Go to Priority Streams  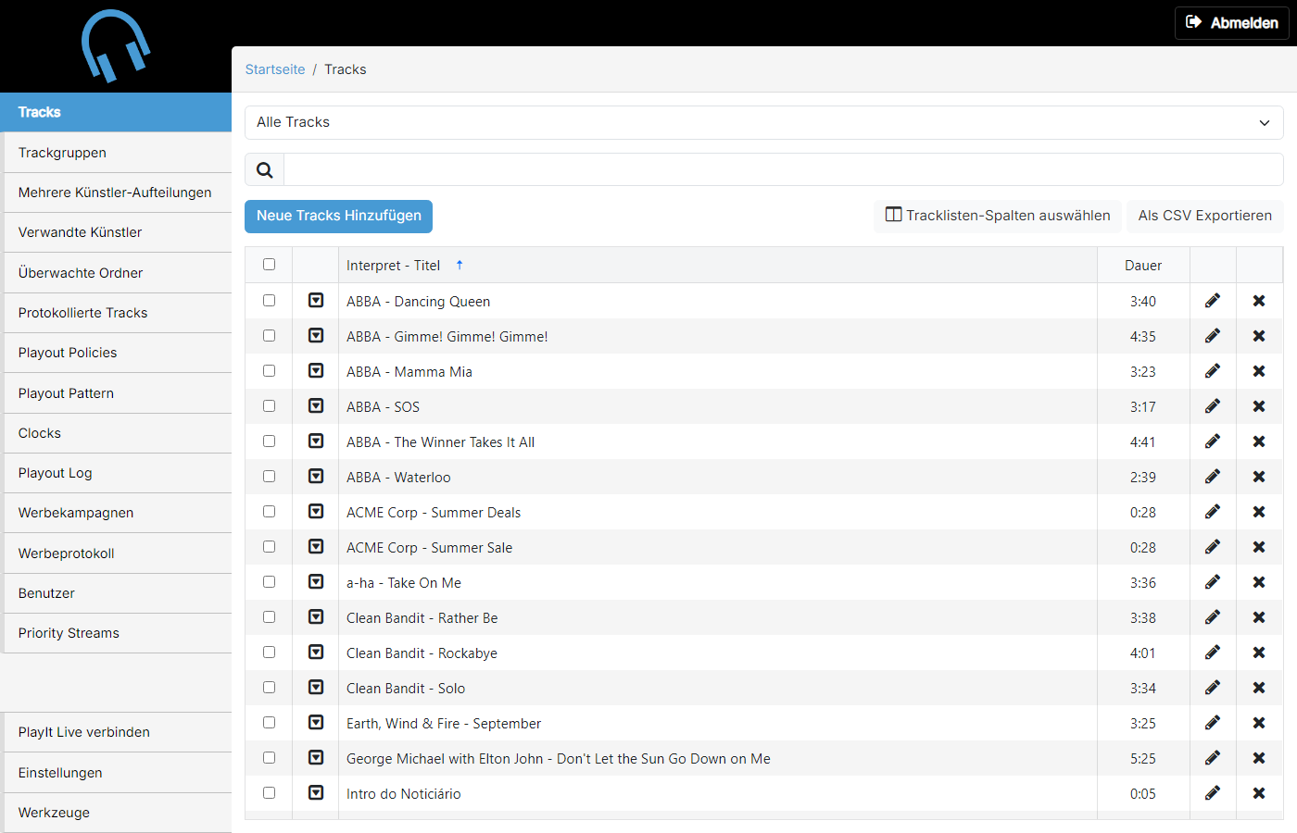coord(118,633)
